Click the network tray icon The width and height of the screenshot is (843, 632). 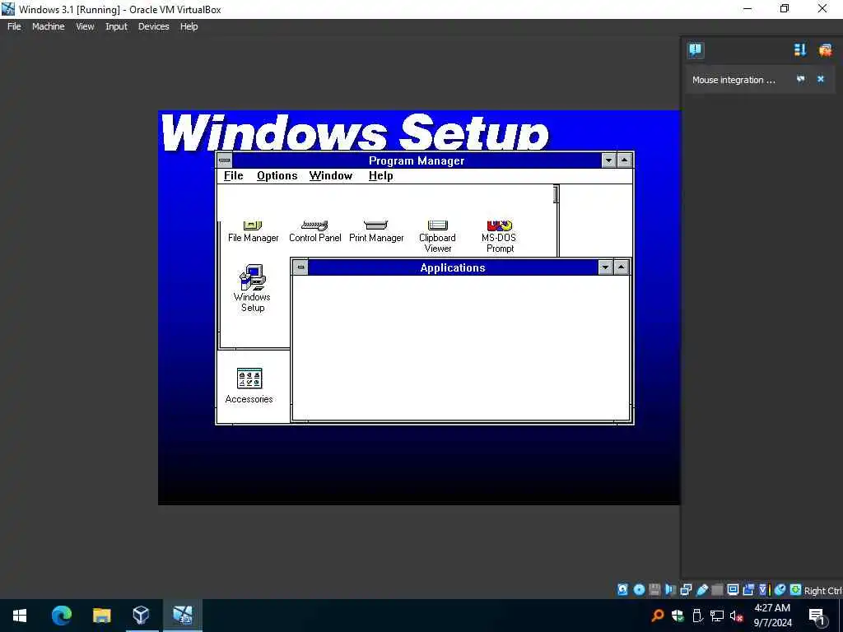(717, 616)
